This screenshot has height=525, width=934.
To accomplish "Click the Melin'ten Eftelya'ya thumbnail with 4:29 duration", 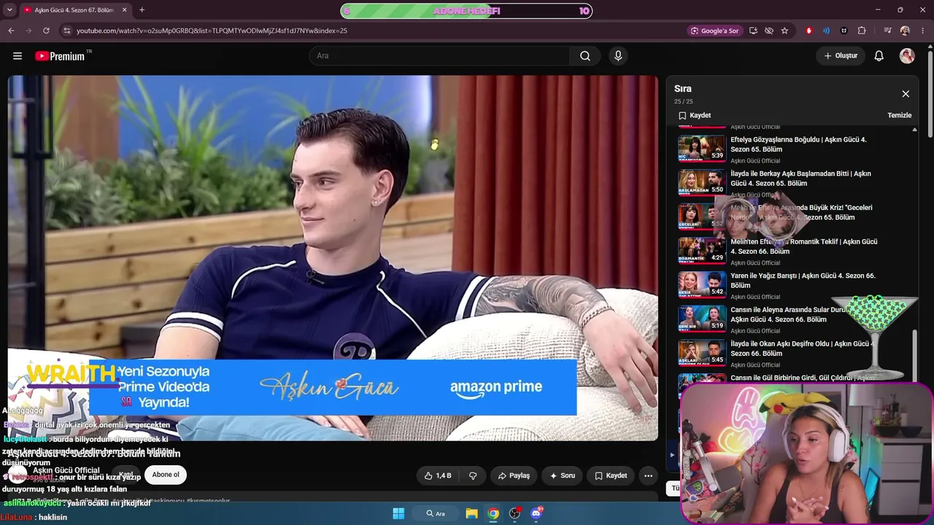I will coord(702,251).
